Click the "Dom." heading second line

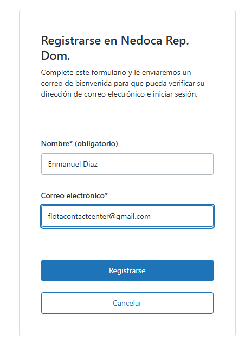tap(55, 56)
